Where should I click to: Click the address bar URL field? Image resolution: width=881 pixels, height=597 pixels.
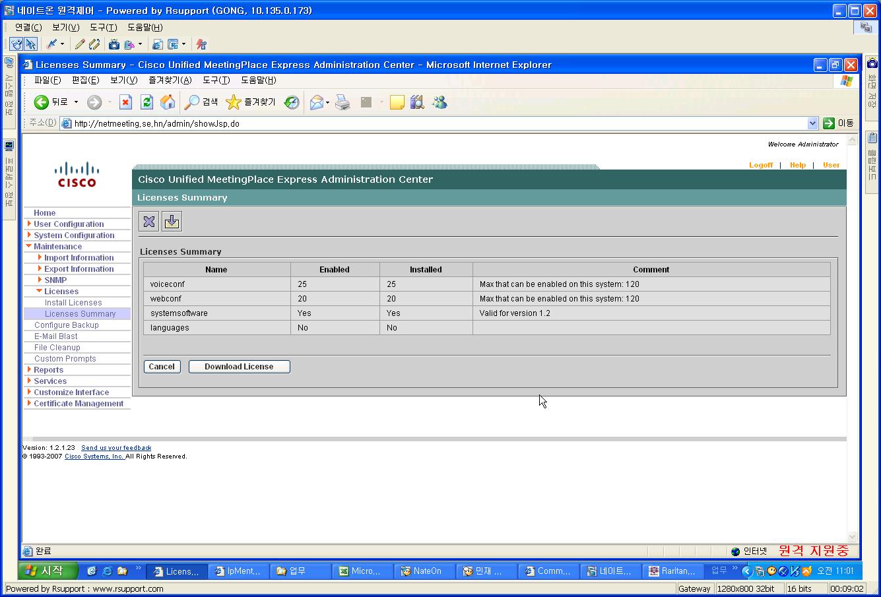(x=438, y=123)
